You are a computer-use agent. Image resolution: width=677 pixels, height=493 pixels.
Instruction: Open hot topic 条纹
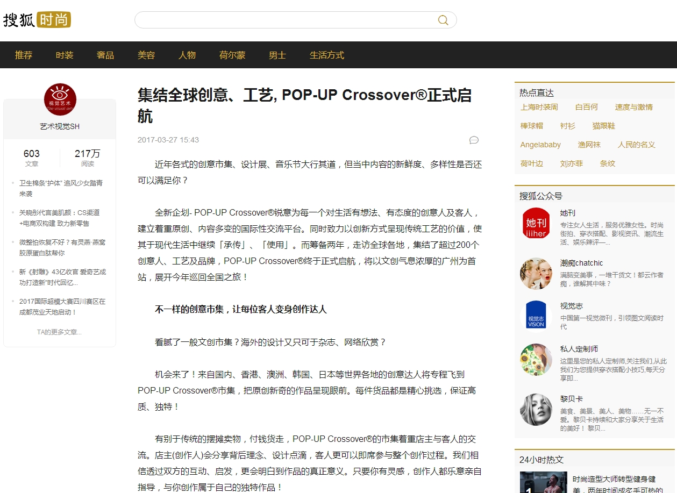pyautogui.click(x=608, y=163)
